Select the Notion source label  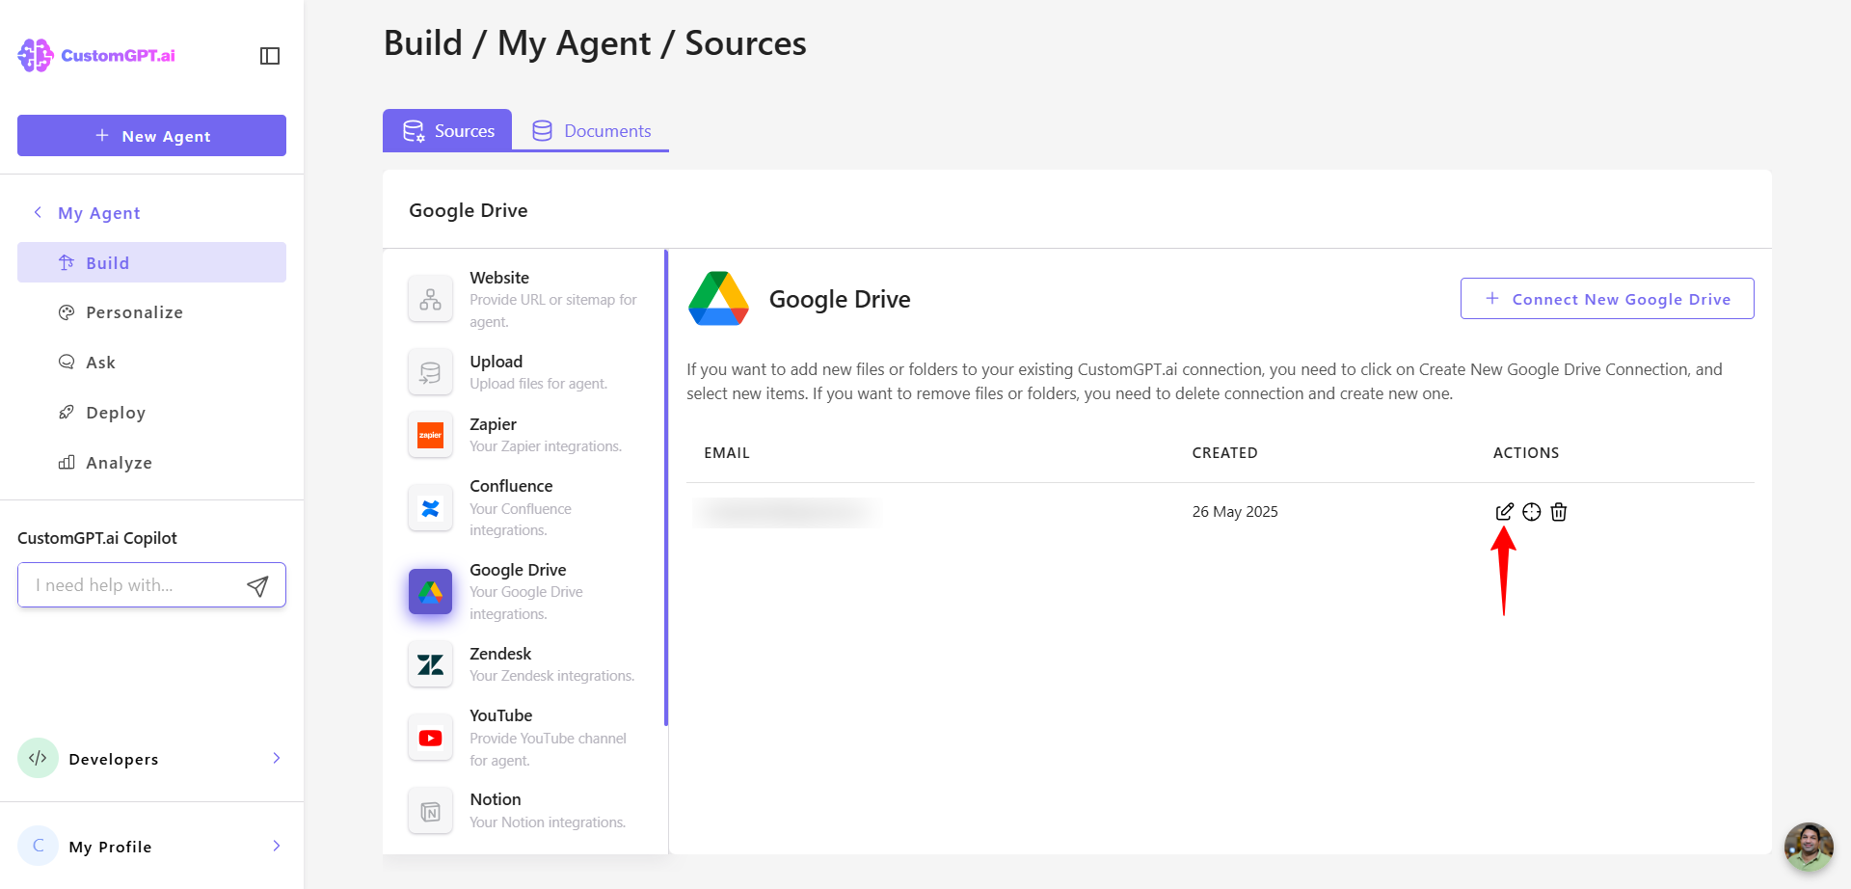click(x=496, y=799)
